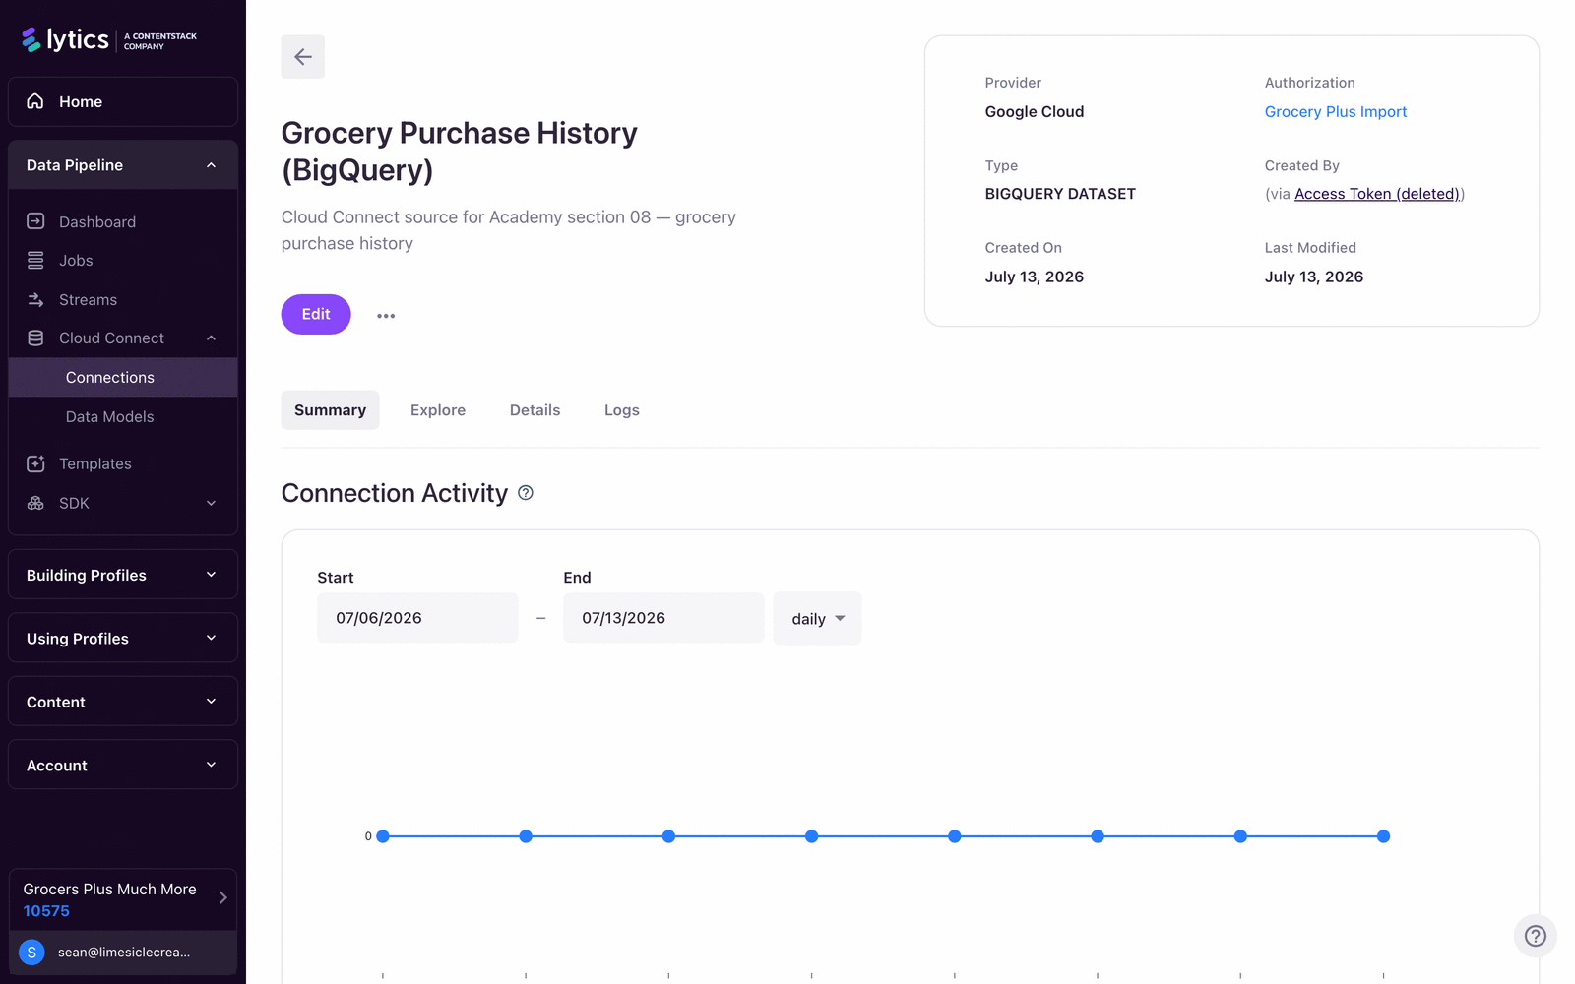The image size is (1575, 984).
Task: Collapse the Data Pipeline section
Action: (x=123, y=165)
